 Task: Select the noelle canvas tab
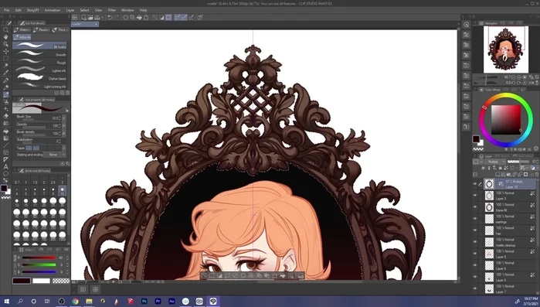85,24
